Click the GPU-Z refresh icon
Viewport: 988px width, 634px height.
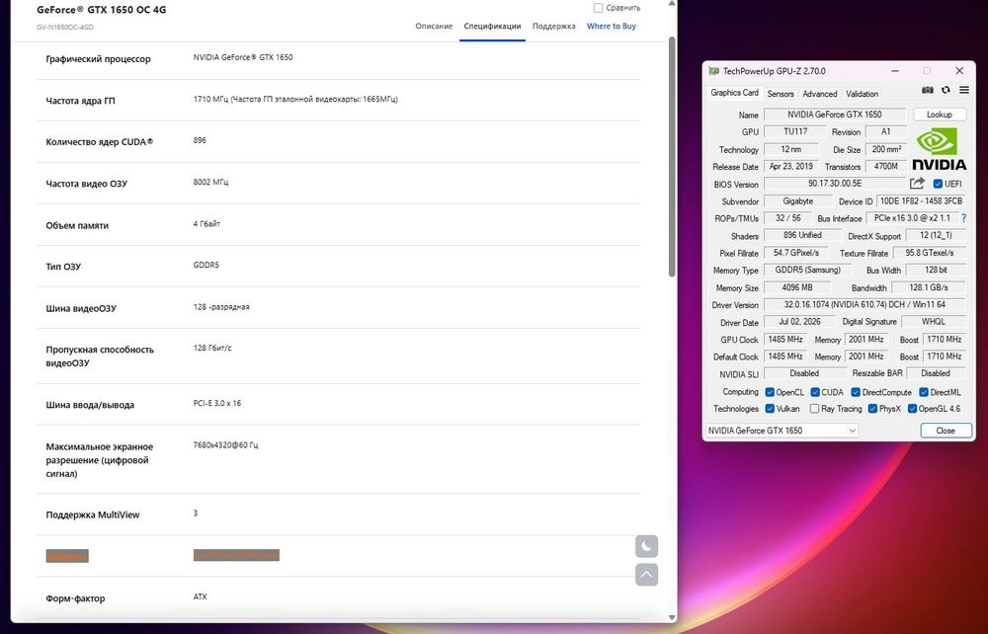coord(946,90)
